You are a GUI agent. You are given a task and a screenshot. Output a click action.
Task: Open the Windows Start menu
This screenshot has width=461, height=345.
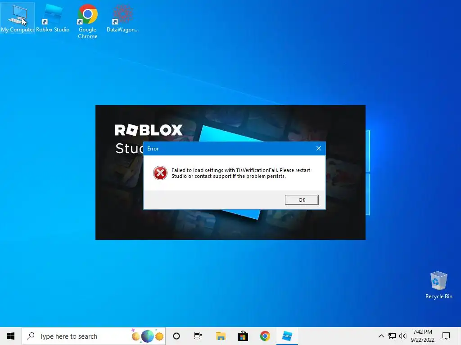[x=11, y=336]
